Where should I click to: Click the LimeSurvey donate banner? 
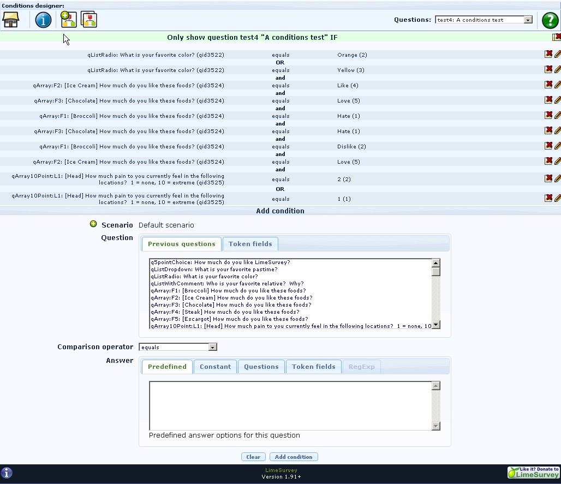tap(533, 472)
